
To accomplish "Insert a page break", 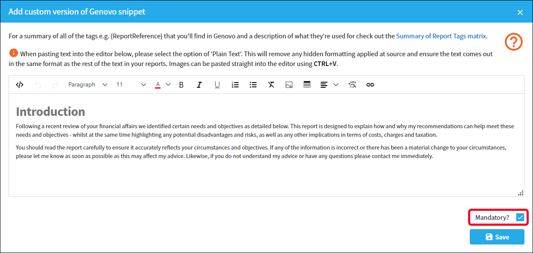I will coord(352,85).
